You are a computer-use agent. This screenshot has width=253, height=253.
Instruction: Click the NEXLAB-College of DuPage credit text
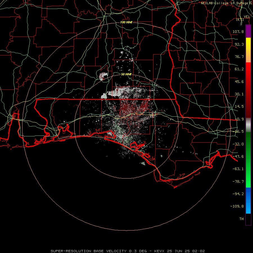[227, 3]
